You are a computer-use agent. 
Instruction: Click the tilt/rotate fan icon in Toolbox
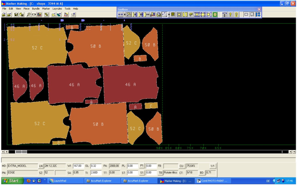click(x=164, y=15)
